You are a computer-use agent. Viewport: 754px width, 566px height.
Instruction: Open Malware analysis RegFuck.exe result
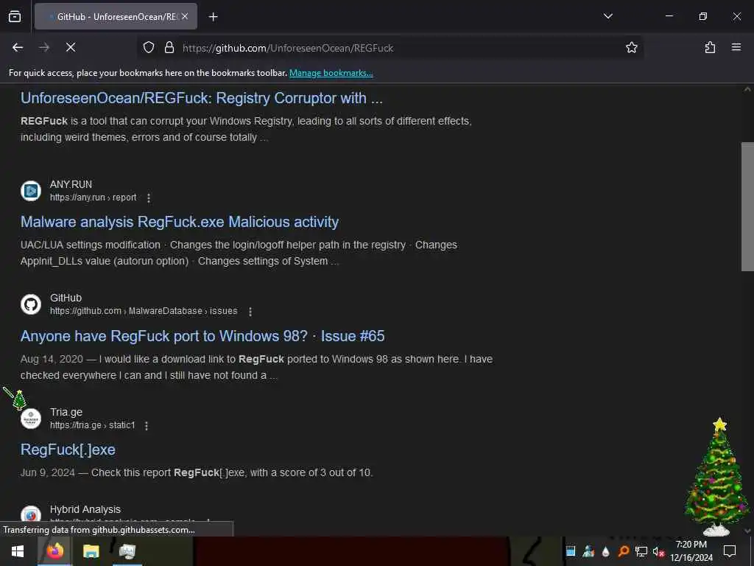180,222
